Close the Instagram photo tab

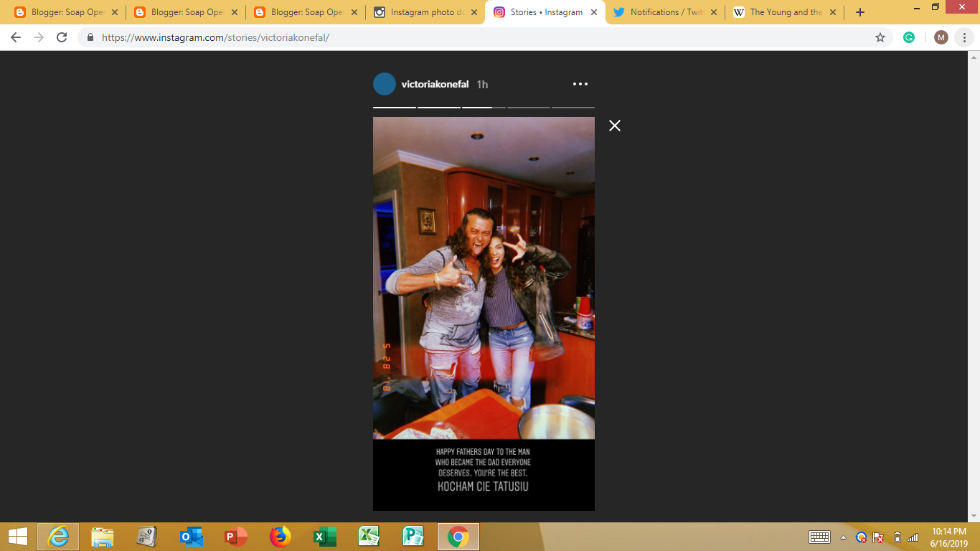tap(473, 12)
